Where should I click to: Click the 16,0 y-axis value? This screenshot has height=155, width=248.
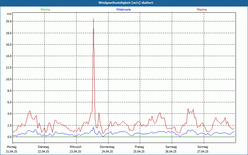(x=9, y=45)
